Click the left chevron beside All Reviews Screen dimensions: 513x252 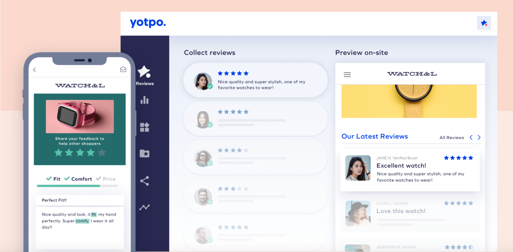(471, 138)
